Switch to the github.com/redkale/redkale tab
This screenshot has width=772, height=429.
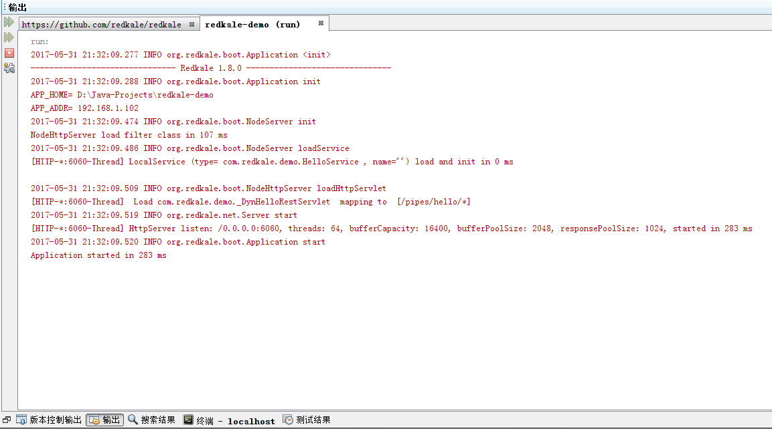pyautogui.click(x=101, y=24)
